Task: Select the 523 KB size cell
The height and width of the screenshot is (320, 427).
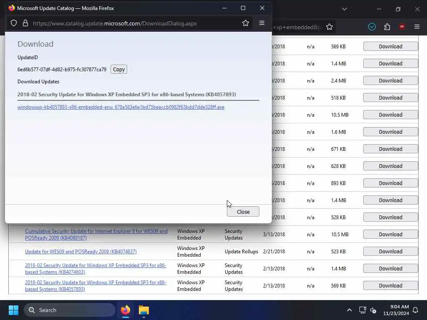Action: click(x=338, y=251)
